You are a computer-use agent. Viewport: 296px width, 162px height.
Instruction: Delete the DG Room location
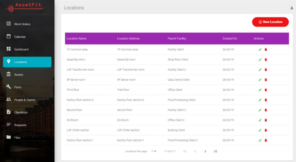tap(266, 120)
